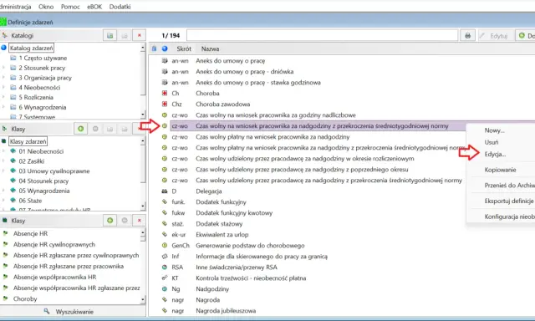Select 'Absencje współpracownika HR' list entry
535x321 pixels.
(54, 277)
